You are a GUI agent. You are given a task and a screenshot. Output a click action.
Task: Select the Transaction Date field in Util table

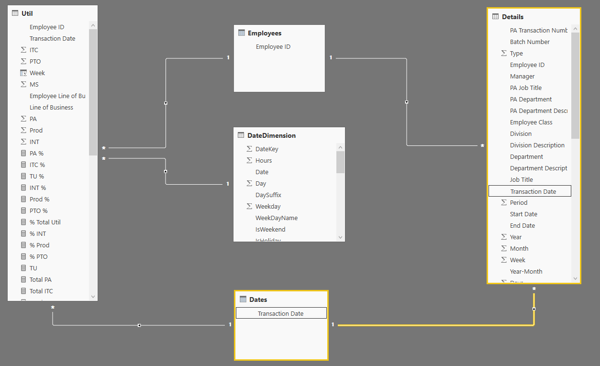pos(52,38)
